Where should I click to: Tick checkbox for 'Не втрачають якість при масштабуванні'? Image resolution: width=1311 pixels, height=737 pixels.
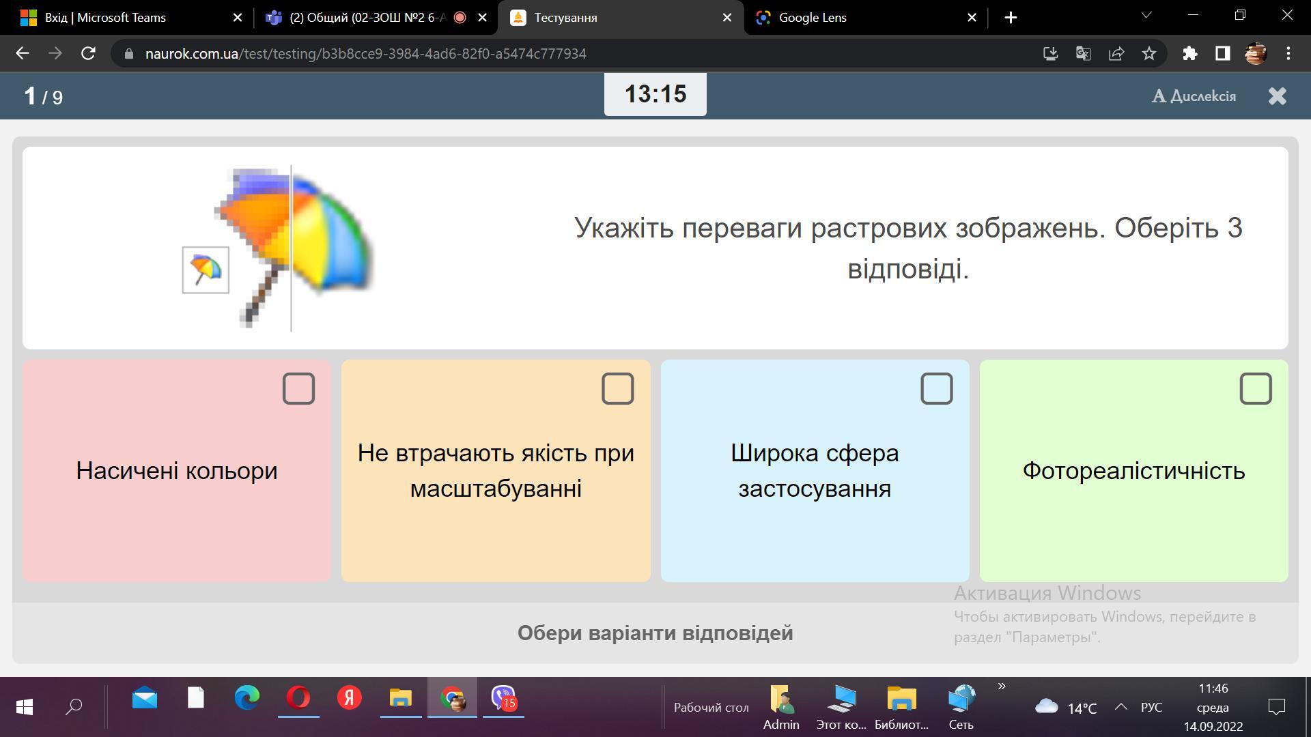(x=617, y=388)
